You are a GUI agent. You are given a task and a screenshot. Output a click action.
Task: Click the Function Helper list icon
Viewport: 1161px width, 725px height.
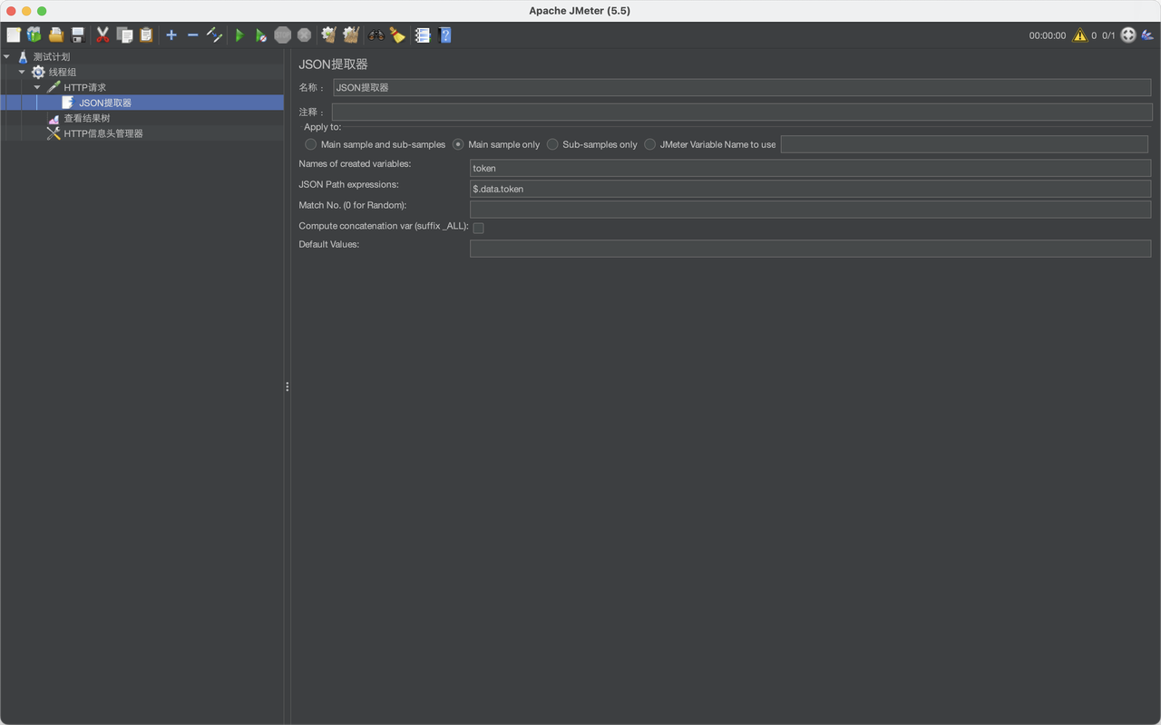click(x=423, y=35)
